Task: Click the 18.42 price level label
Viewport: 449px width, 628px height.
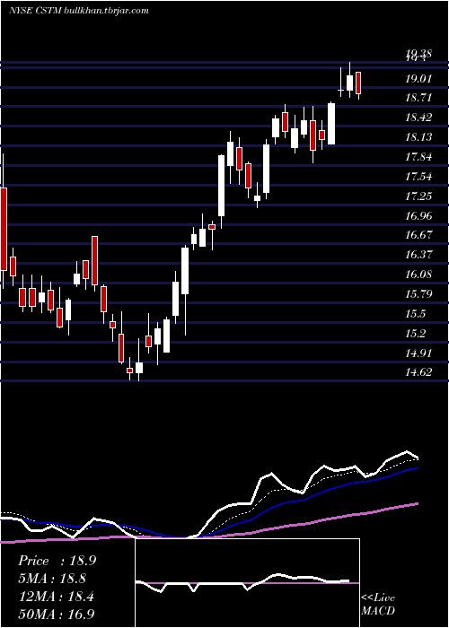Action: 418,118
